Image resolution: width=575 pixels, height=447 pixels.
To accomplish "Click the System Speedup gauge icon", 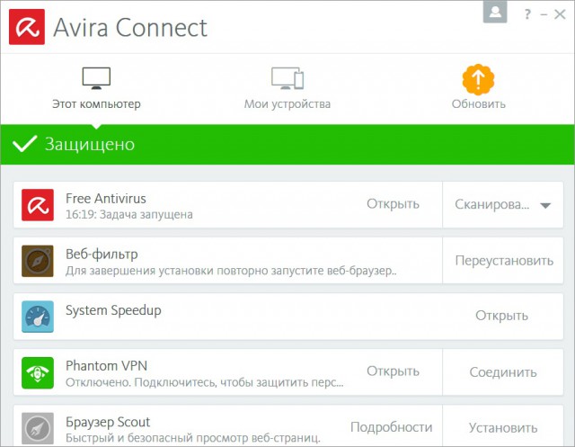I will [38, 317].
